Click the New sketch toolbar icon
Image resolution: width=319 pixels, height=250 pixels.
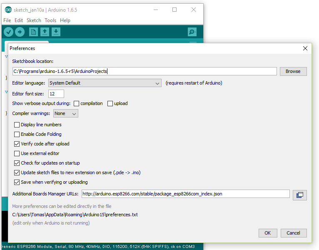[x=33, y=32]
